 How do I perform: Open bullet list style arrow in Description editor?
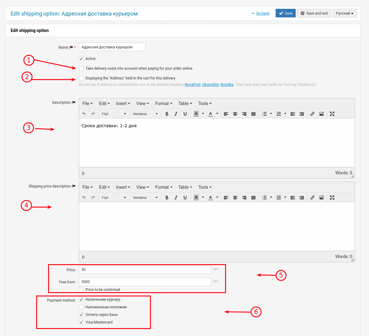click(x=271, y=114)
